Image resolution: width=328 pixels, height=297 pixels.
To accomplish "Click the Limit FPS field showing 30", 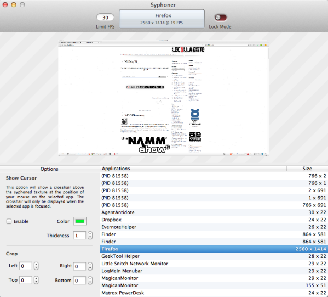I will (105, 18).
